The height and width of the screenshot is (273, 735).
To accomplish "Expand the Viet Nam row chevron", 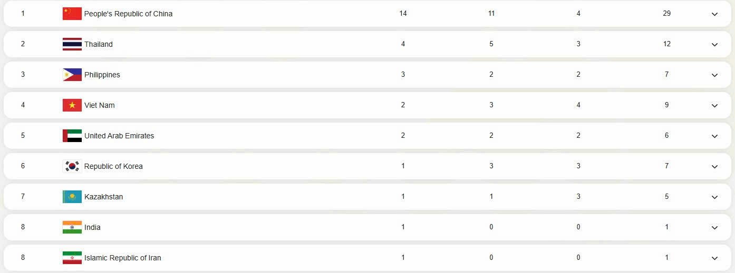I will [714, 106].
